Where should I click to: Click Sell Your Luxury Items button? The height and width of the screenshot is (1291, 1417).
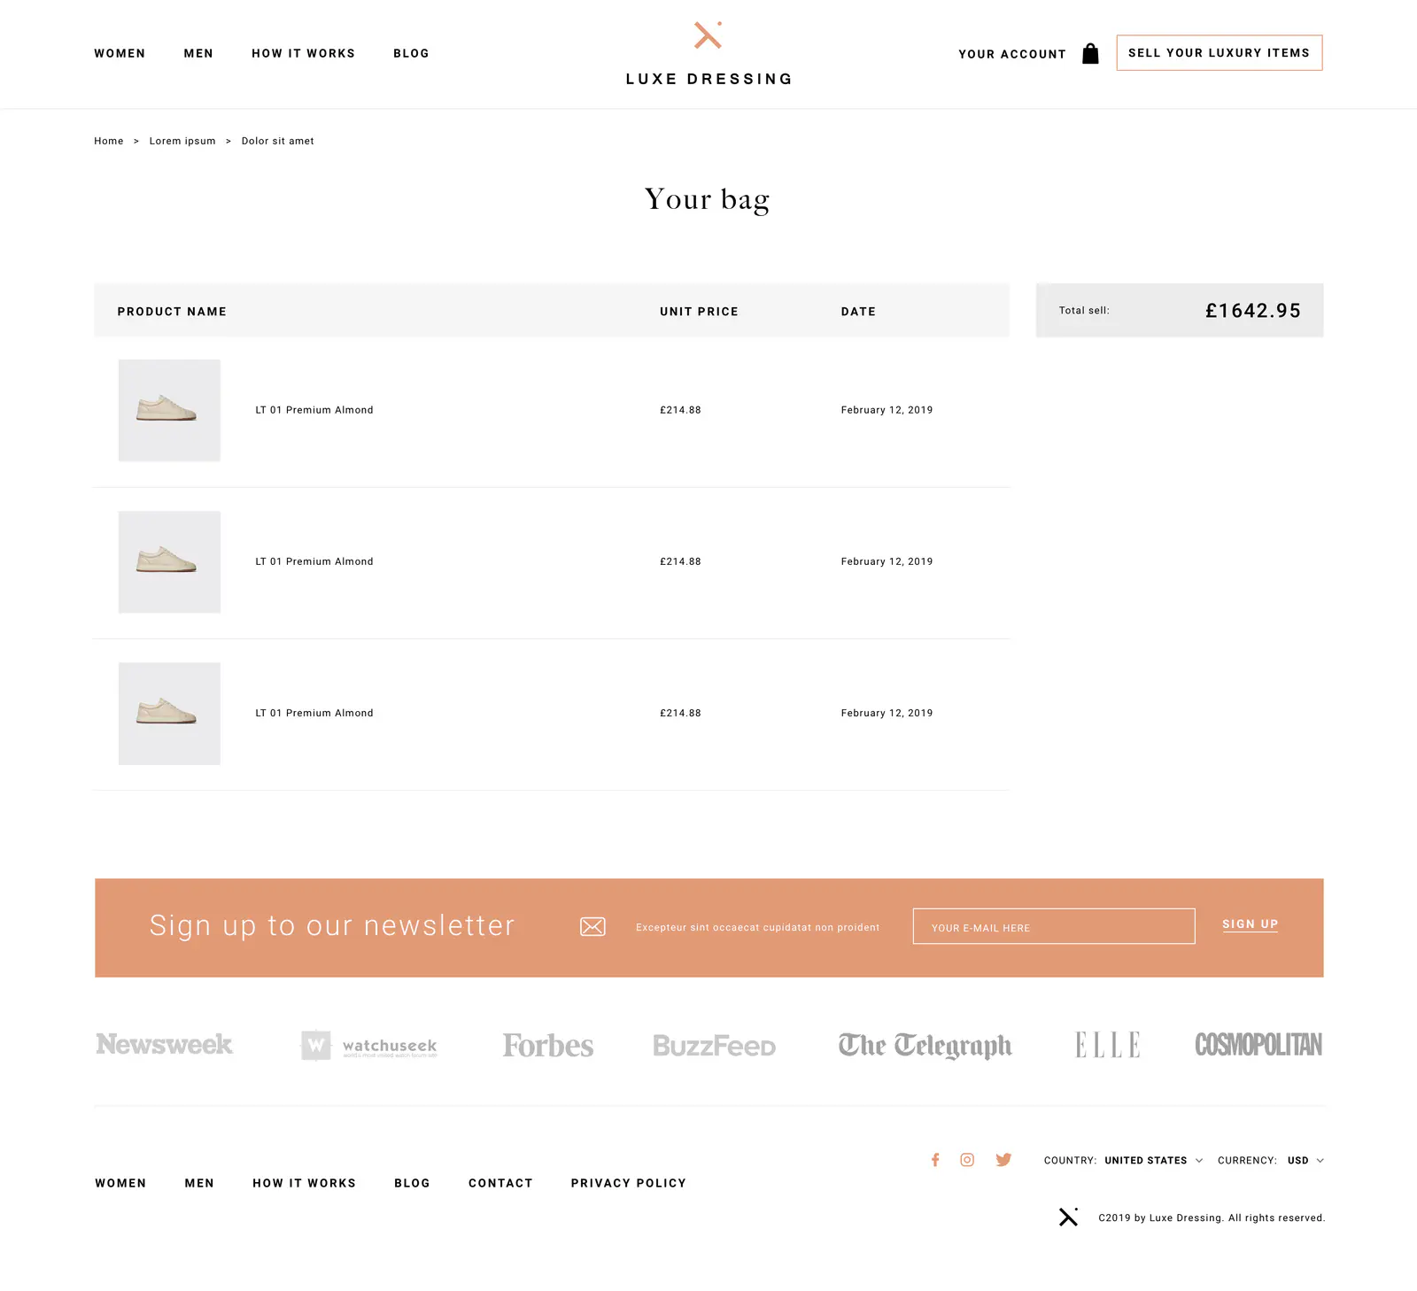point(1220,53)
